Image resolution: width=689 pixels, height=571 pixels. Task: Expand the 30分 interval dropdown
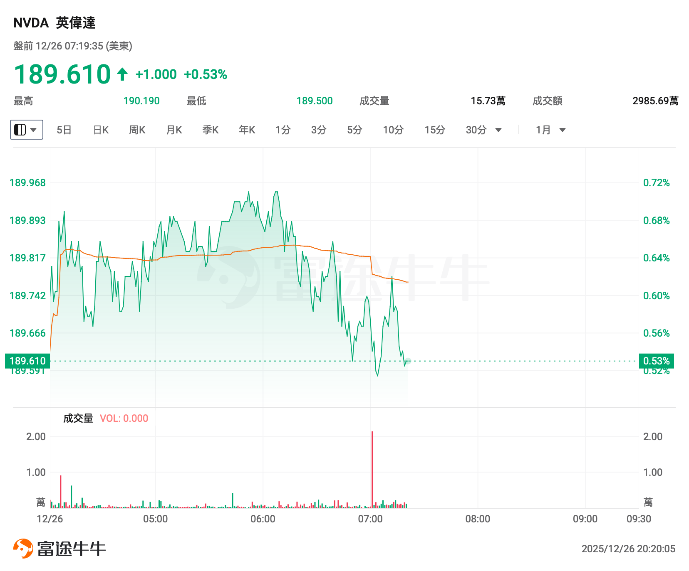pos(498,130)
